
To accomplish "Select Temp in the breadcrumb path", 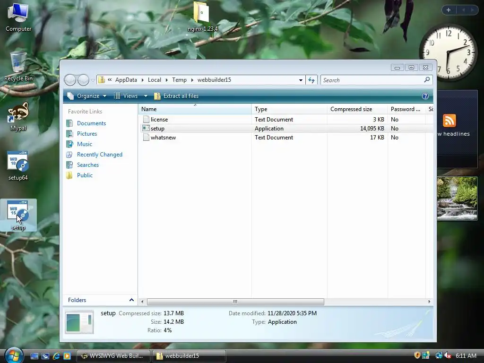I will point(179,80).
